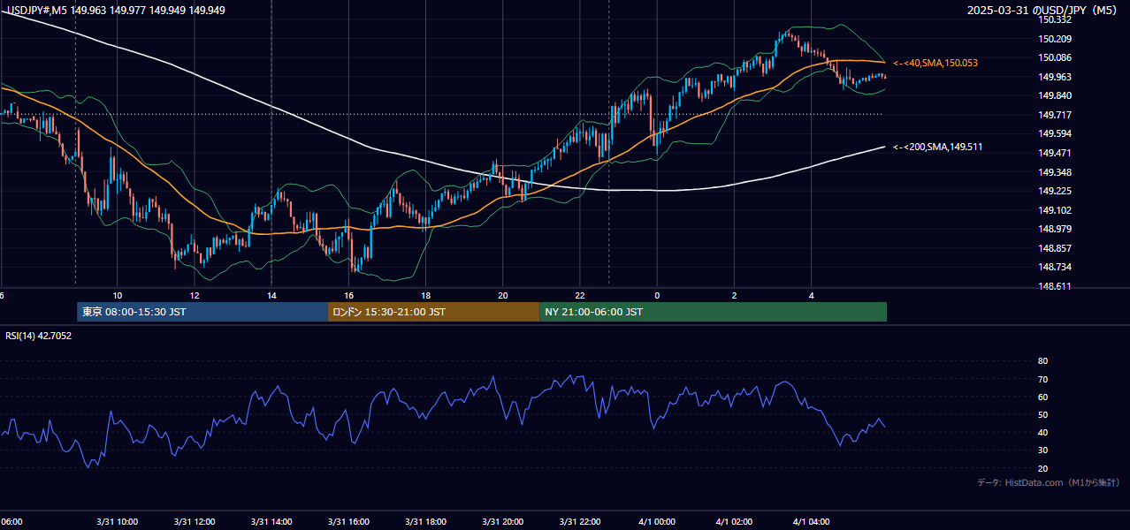Click RSI scale value 70
1130x530 pixels.
[x=1042, y=379]
